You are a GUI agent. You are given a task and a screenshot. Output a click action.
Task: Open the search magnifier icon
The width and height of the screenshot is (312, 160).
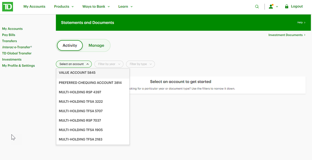point(257,7)
